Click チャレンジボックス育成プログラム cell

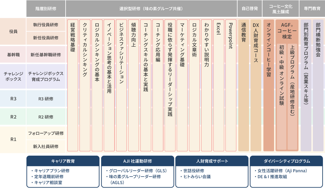(x=46, y=76)
